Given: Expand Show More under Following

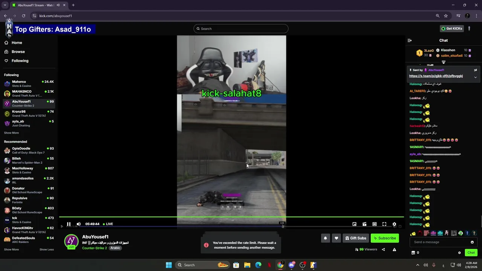Looking at the screenshot, I should (11, 133).
